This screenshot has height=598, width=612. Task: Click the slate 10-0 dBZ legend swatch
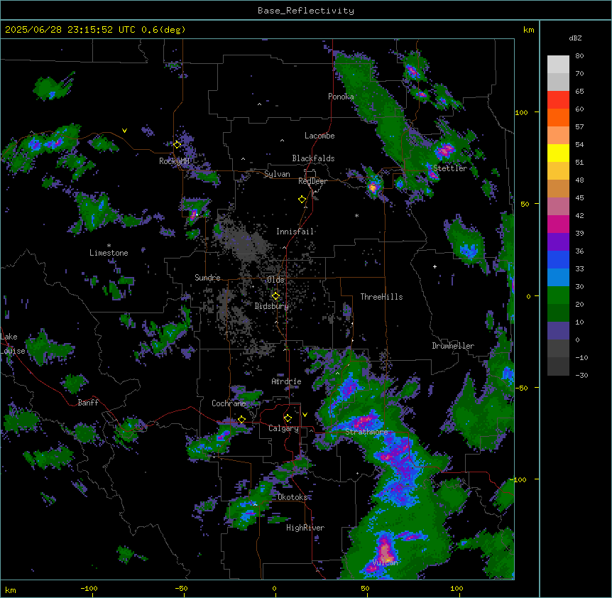(x=558, y=331)
